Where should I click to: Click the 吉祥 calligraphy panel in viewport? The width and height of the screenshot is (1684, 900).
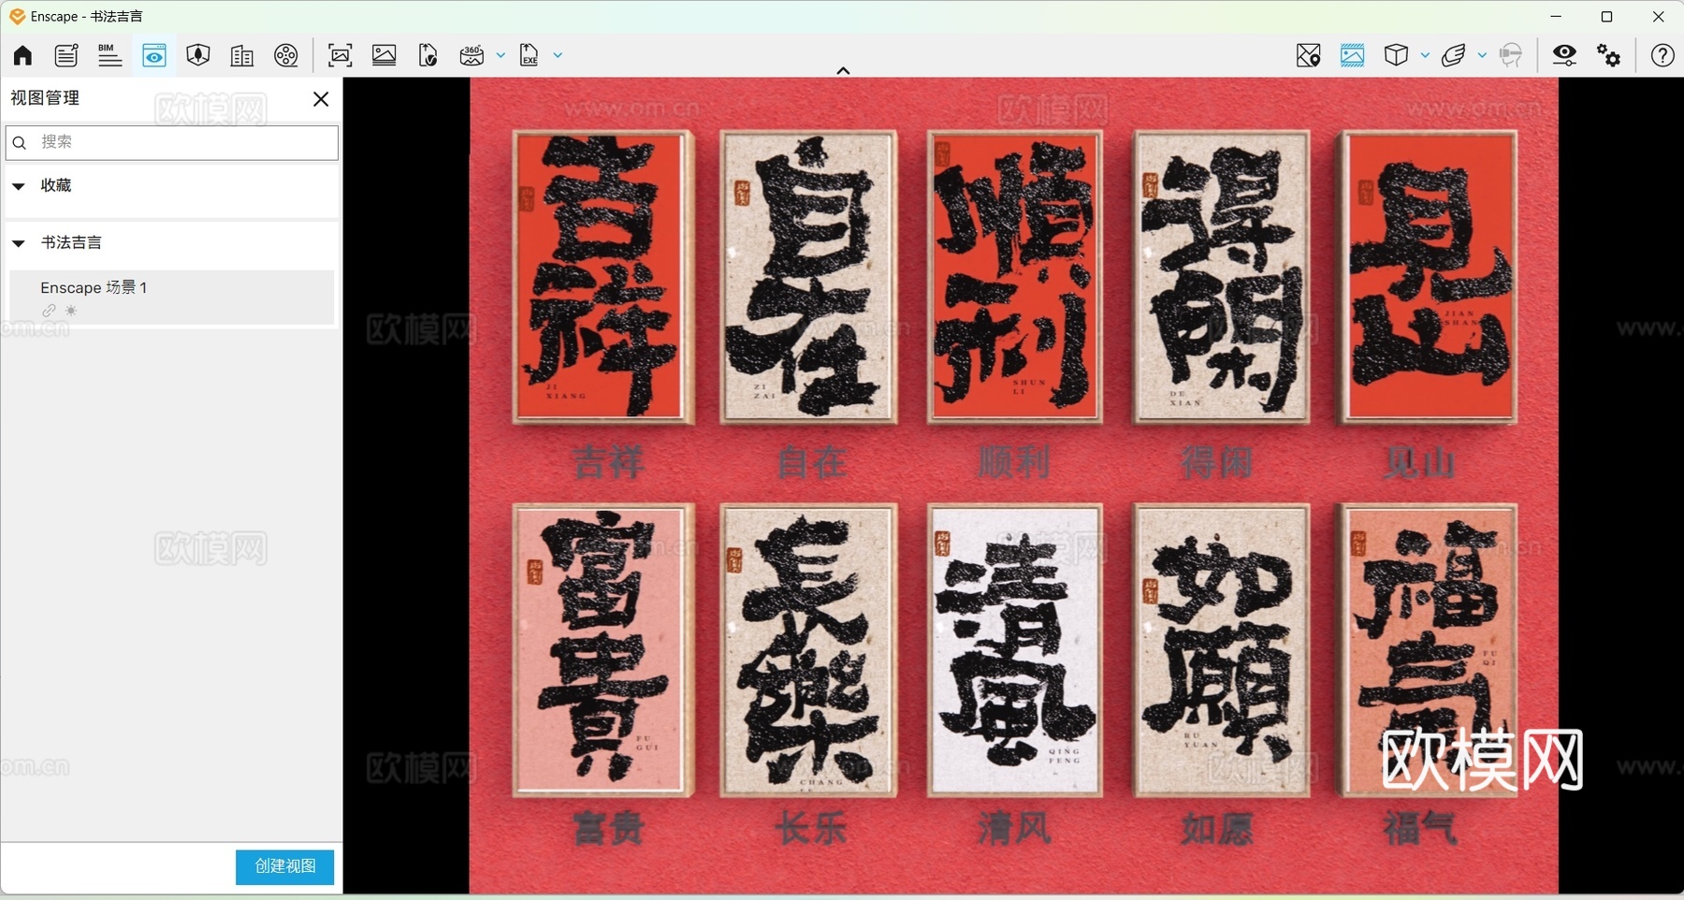tap(603, 277)
